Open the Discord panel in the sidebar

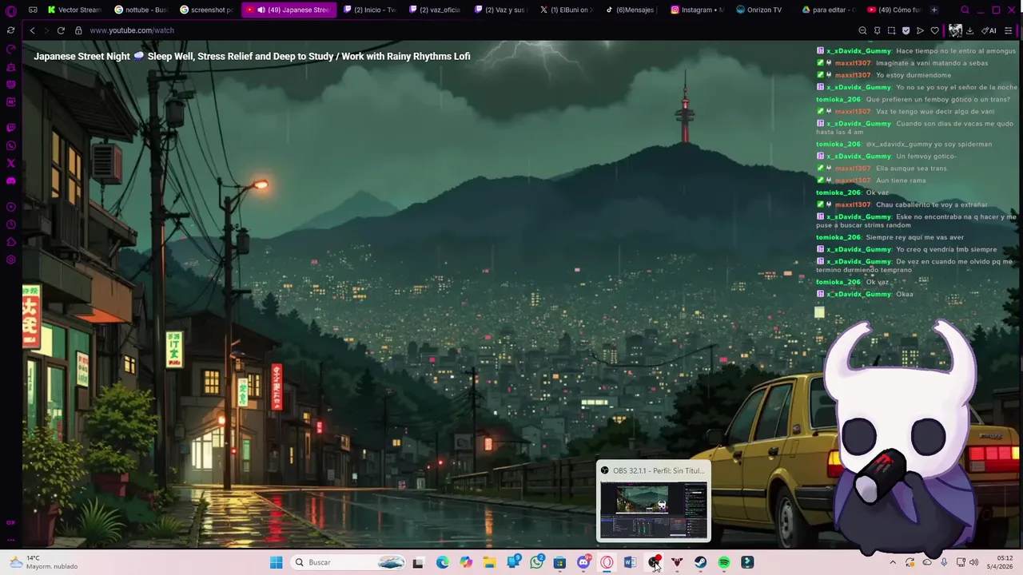(x=11, y=180)
